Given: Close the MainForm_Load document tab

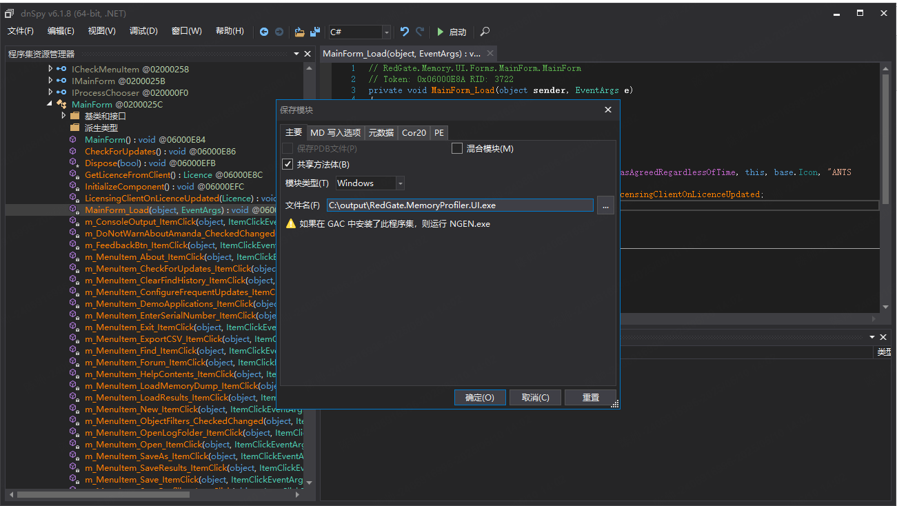Looking at the screenshot, I should click(x=490, y=53).
